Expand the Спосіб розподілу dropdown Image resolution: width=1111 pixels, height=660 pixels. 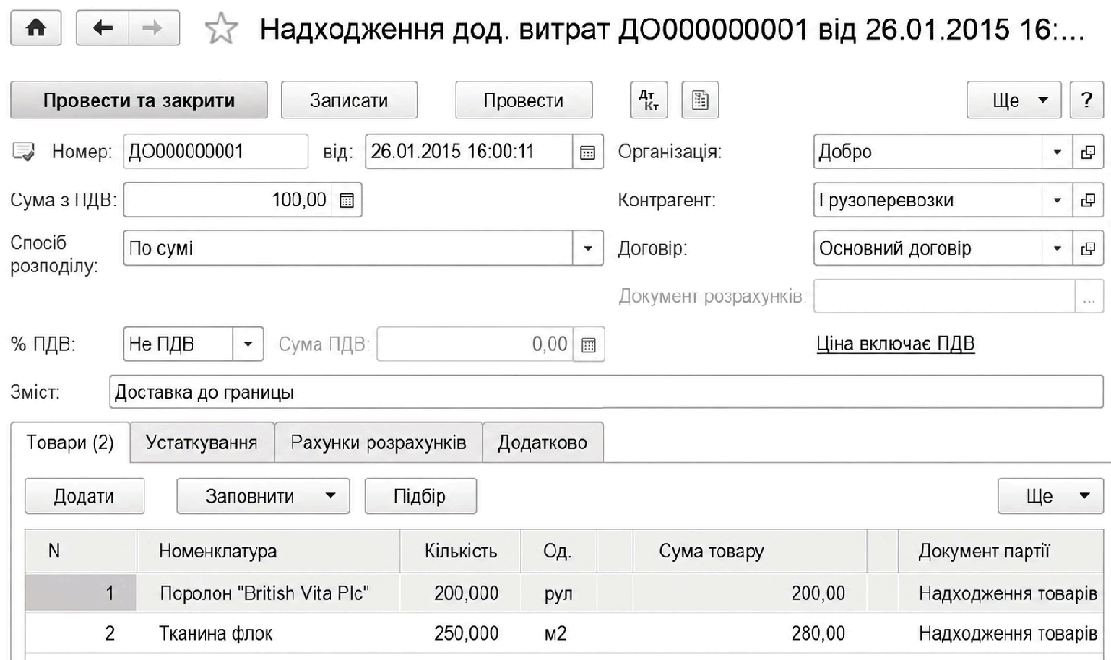[587, 248]
